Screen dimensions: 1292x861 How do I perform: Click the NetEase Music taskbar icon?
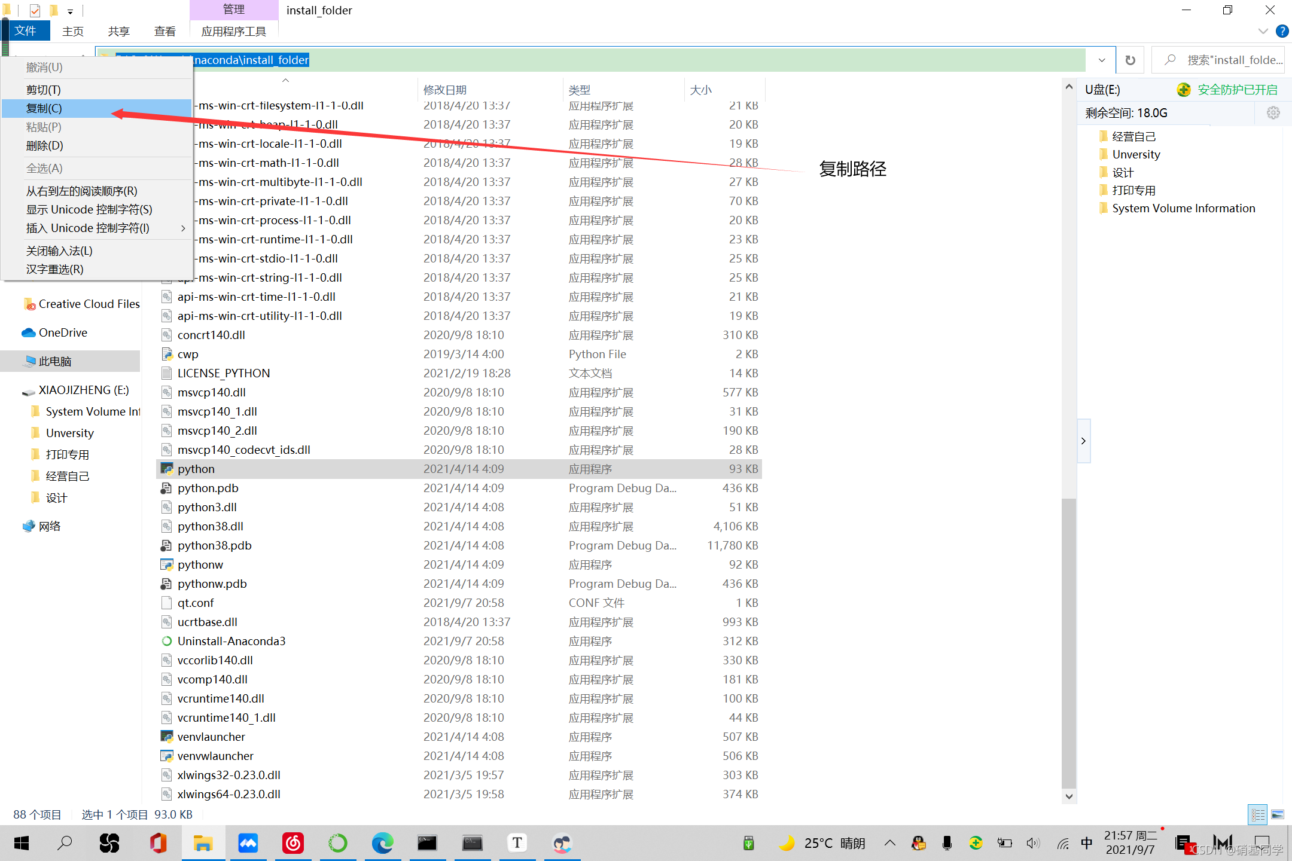pyautogui.click(x=293, y=843)
